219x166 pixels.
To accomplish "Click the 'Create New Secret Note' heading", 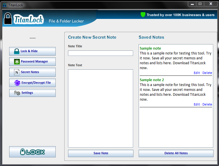I will (92, 37).
